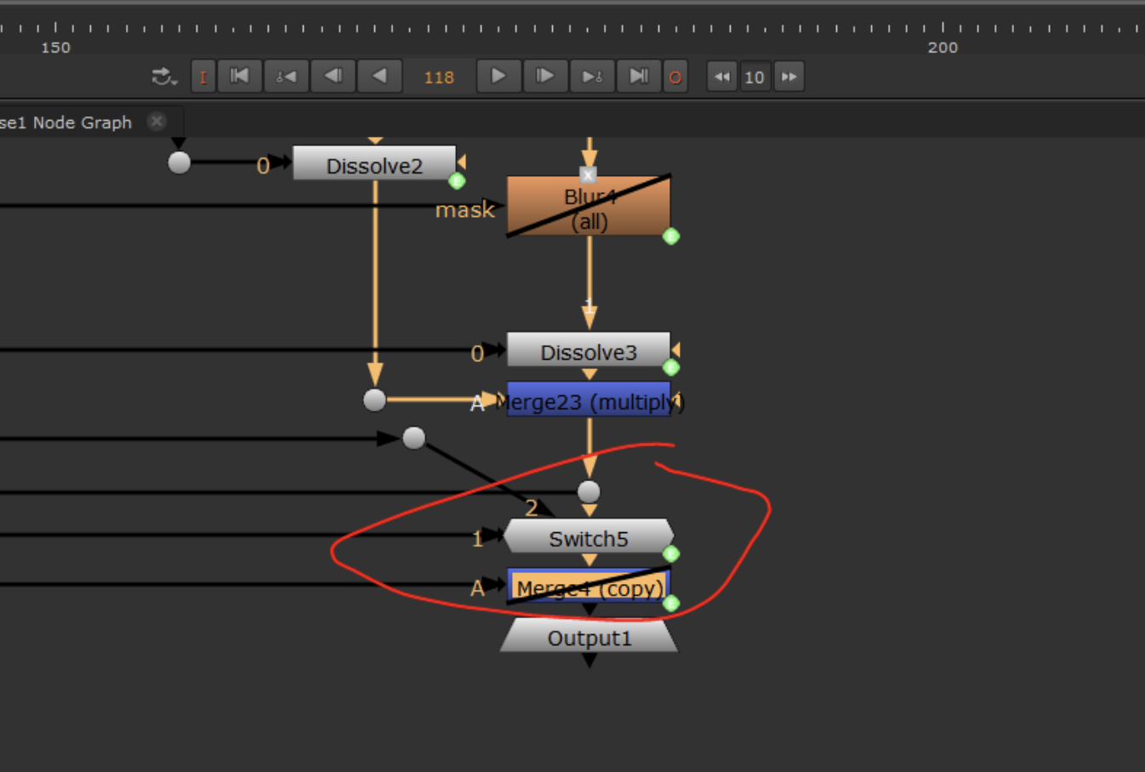
Task: Click the Dot node directly above Switch5
Action: (x=589, y=491)
